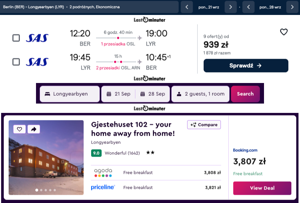Select the 19:45 LYR return flight checkbox
This screenshot has height=203, width=300.
16,62
